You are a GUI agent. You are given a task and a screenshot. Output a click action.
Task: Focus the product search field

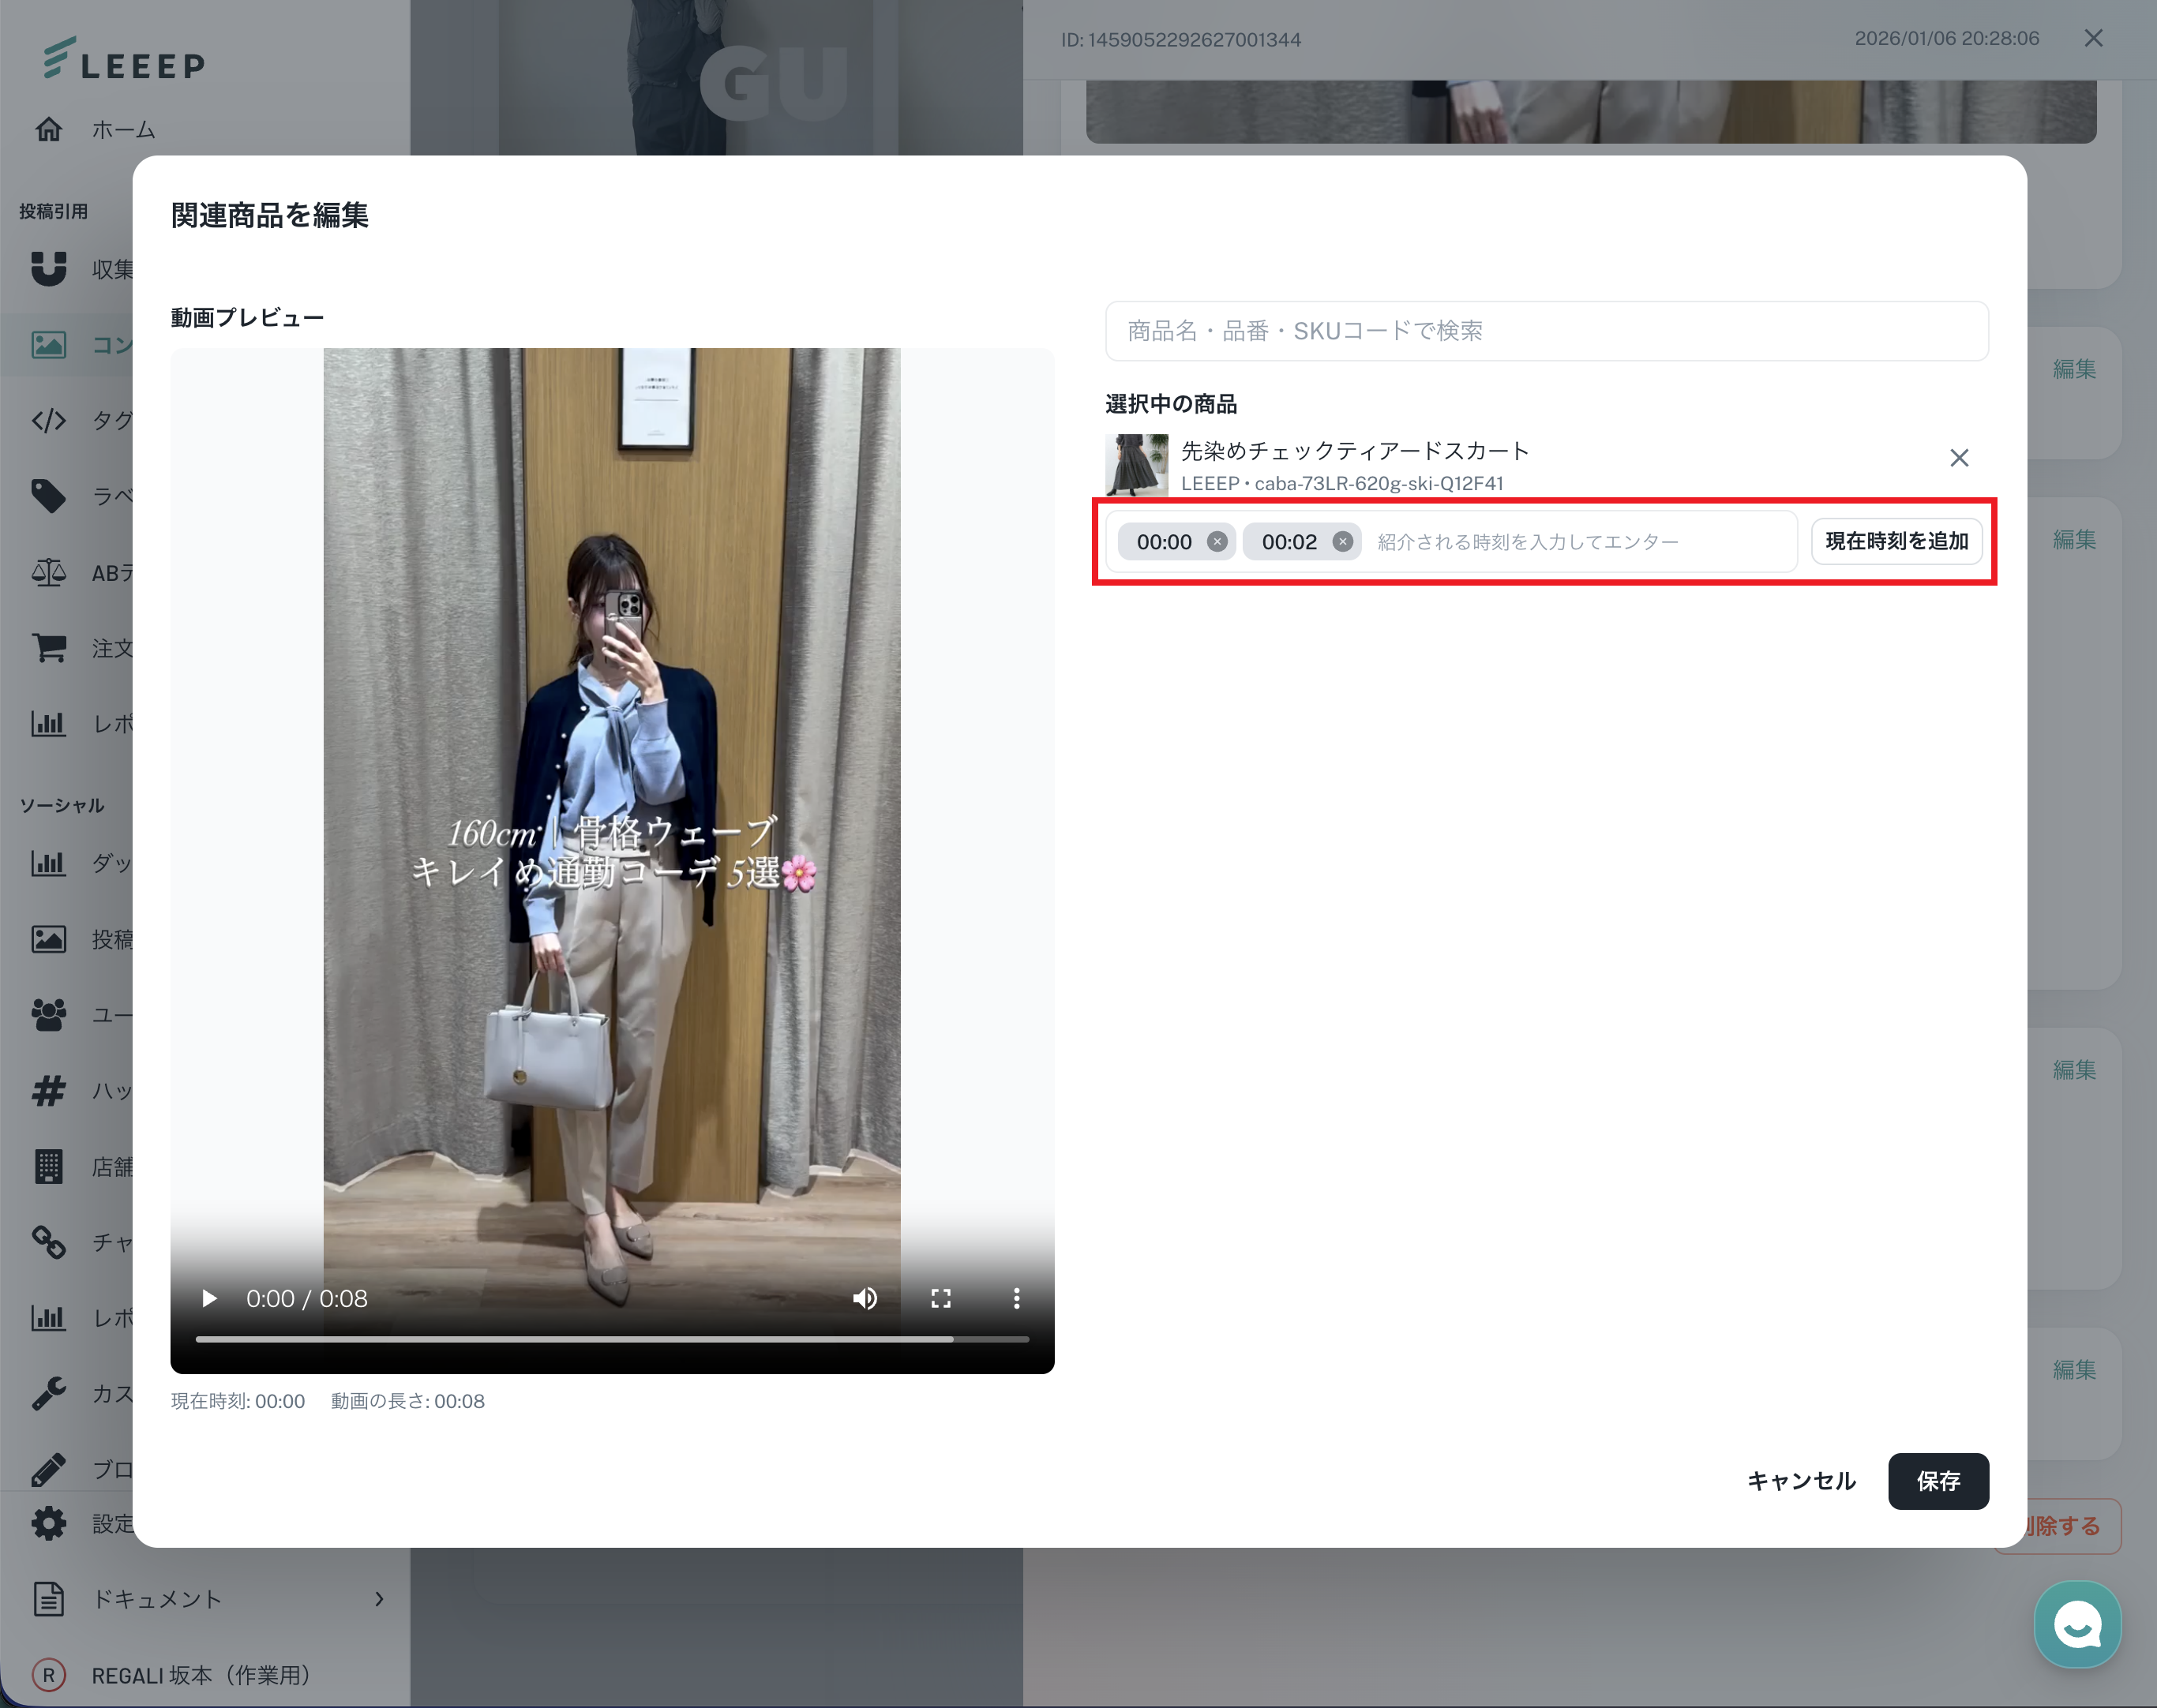(1546, 331)
